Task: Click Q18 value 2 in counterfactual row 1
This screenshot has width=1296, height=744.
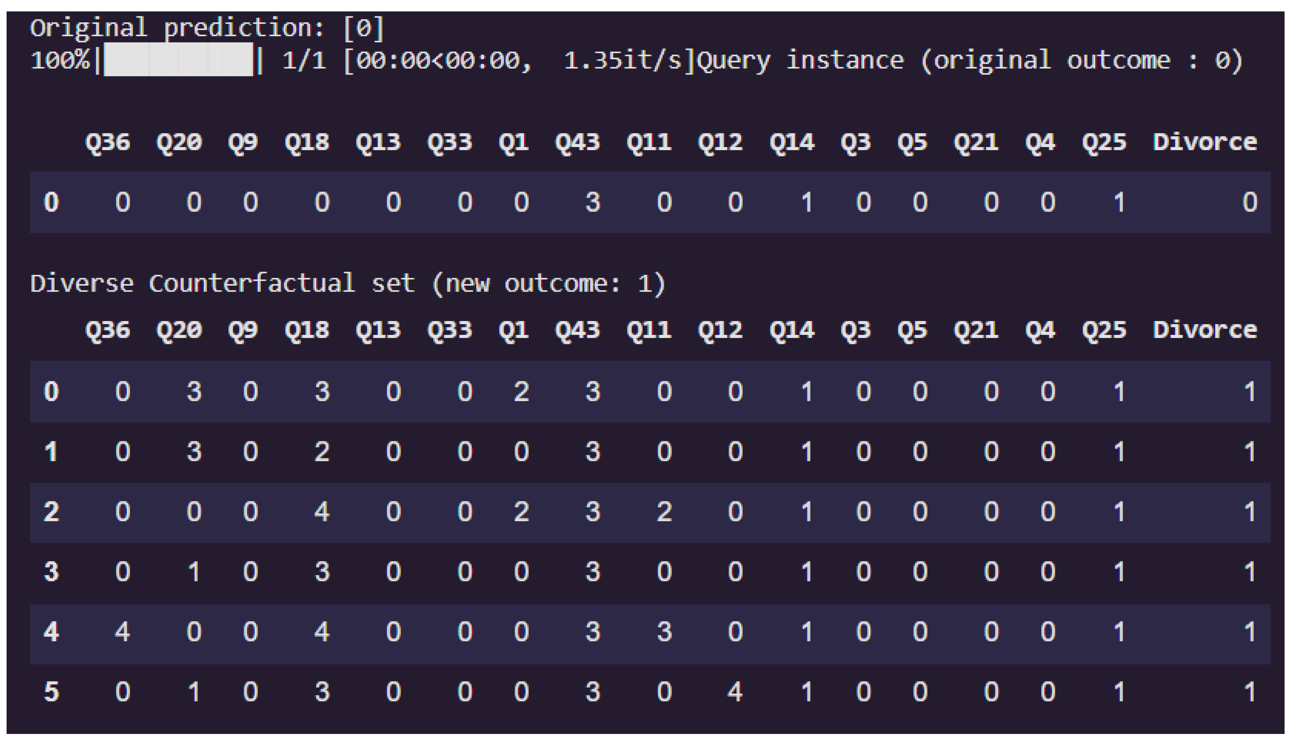Action: click(321, 452)
